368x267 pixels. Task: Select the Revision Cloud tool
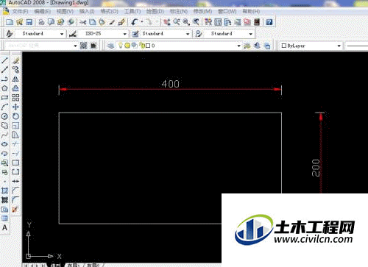click(4, 126)
